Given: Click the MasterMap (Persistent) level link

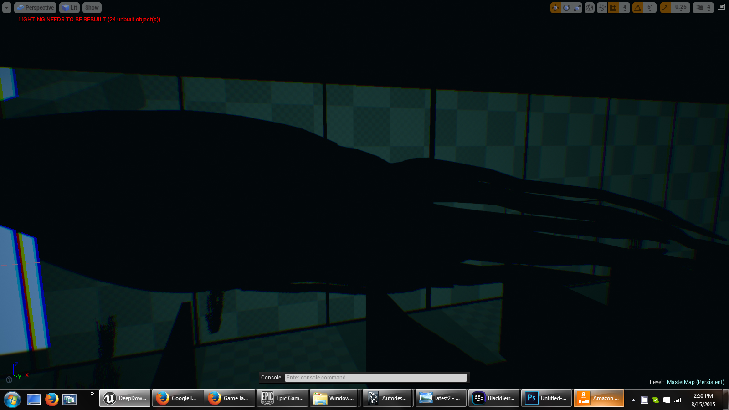Looking at the screenshot, I should tap(695, 382).
